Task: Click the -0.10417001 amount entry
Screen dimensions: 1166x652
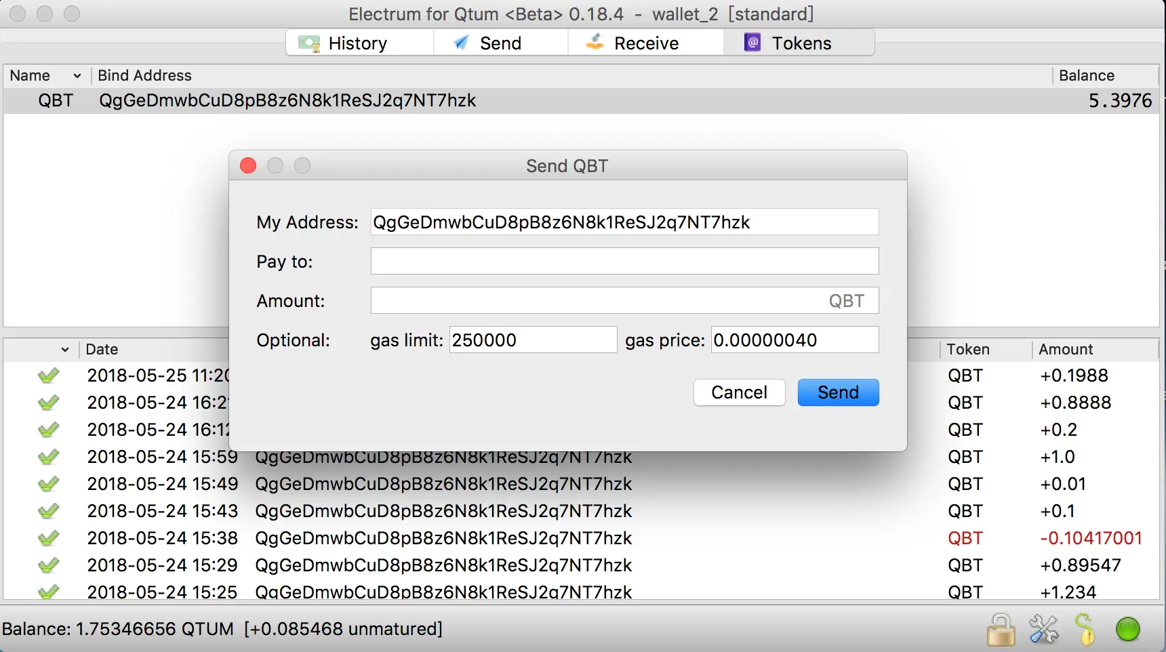Action: coord(1091,538)
